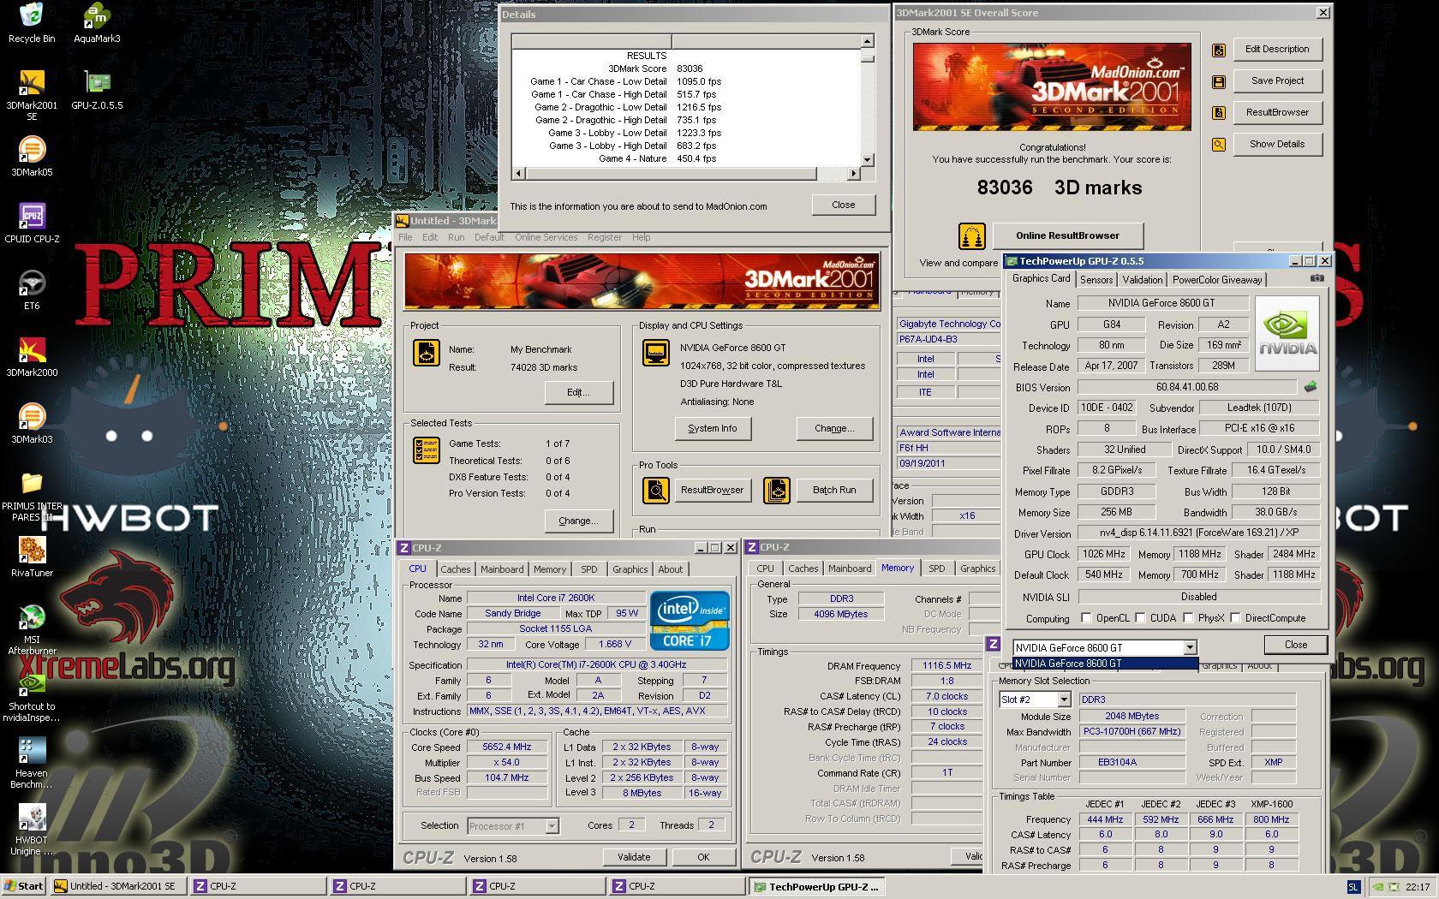Click the Edit Description button
1439x899 pixels.
[1277, 49]
